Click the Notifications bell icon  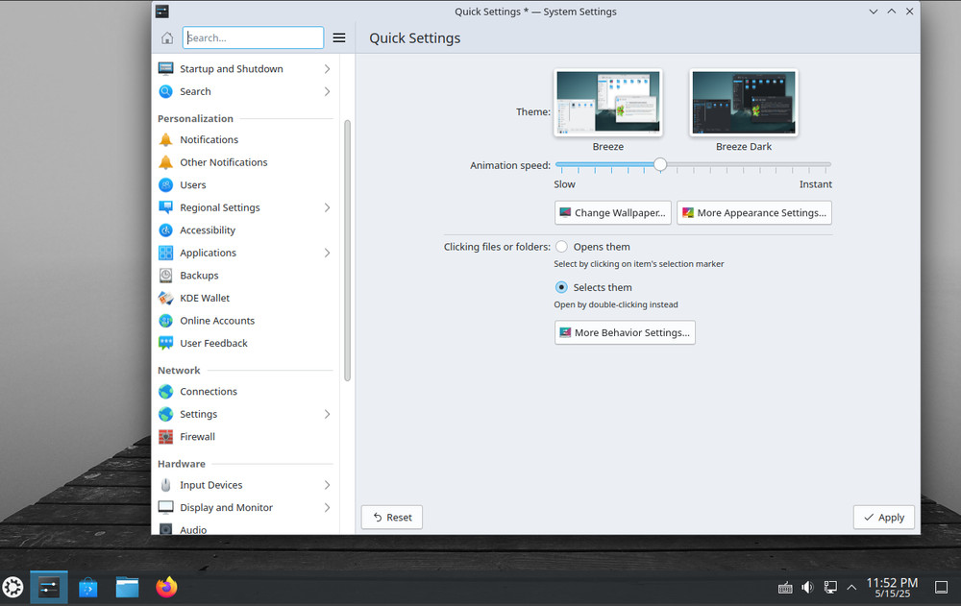(x=165, y=139)
